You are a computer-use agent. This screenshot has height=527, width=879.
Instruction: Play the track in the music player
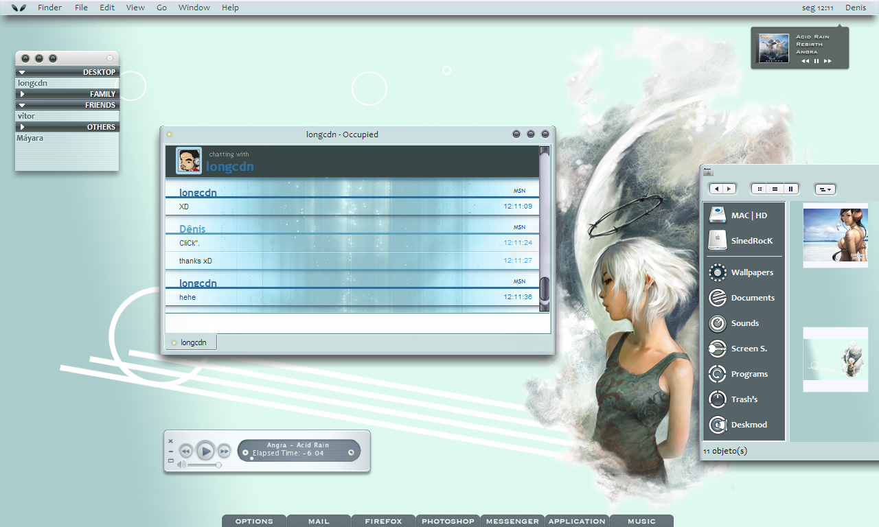coord(205,451)
